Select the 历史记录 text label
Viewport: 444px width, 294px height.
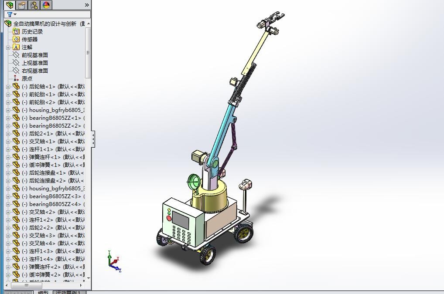(32, 32)
